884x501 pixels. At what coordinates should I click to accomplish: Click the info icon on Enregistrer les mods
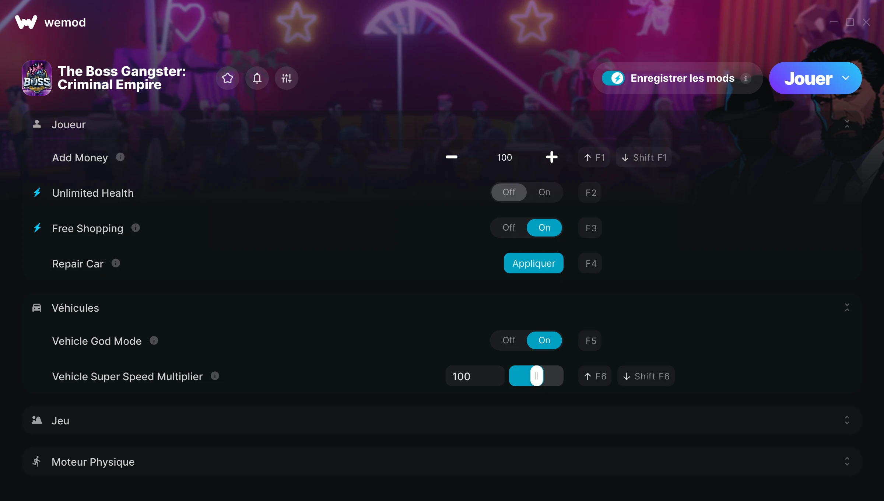[x=746, y=78]
